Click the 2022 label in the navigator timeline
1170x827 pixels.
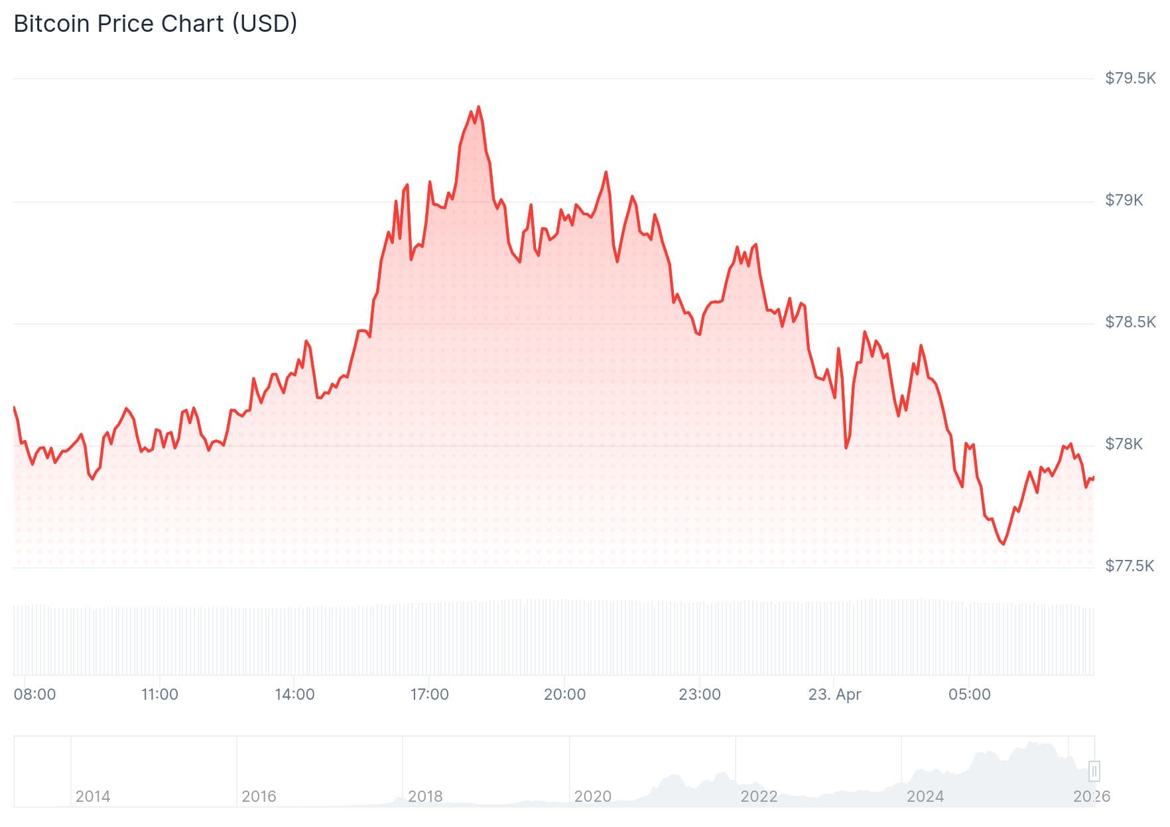tap(759, 796)
